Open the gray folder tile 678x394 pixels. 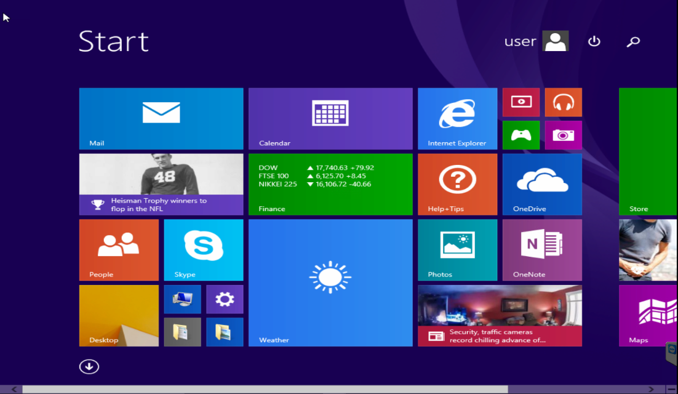point(183,332)
